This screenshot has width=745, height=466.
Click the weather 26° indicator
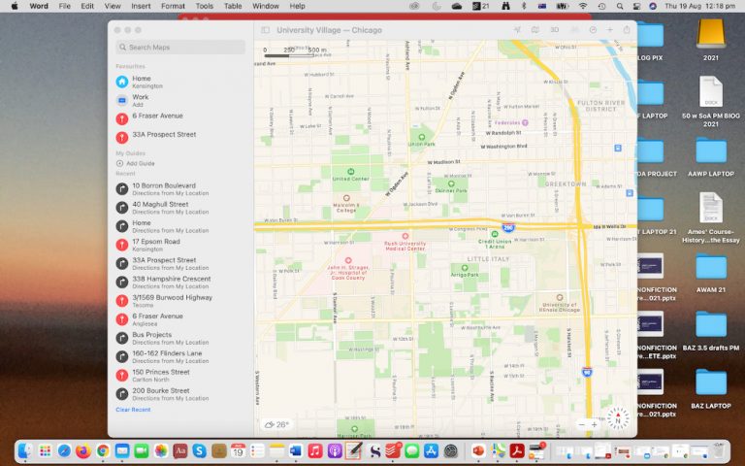tap(276, 424)
